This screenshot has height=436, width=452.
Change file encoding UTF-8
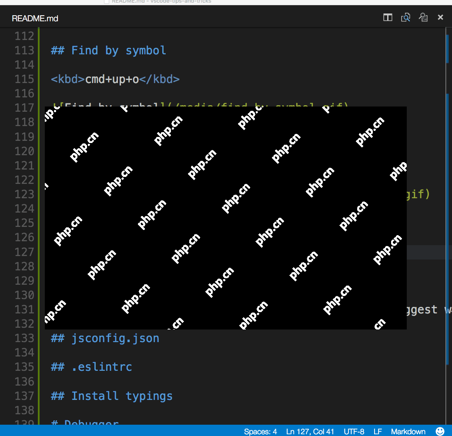pyautogui.click(x=354, y=431)
